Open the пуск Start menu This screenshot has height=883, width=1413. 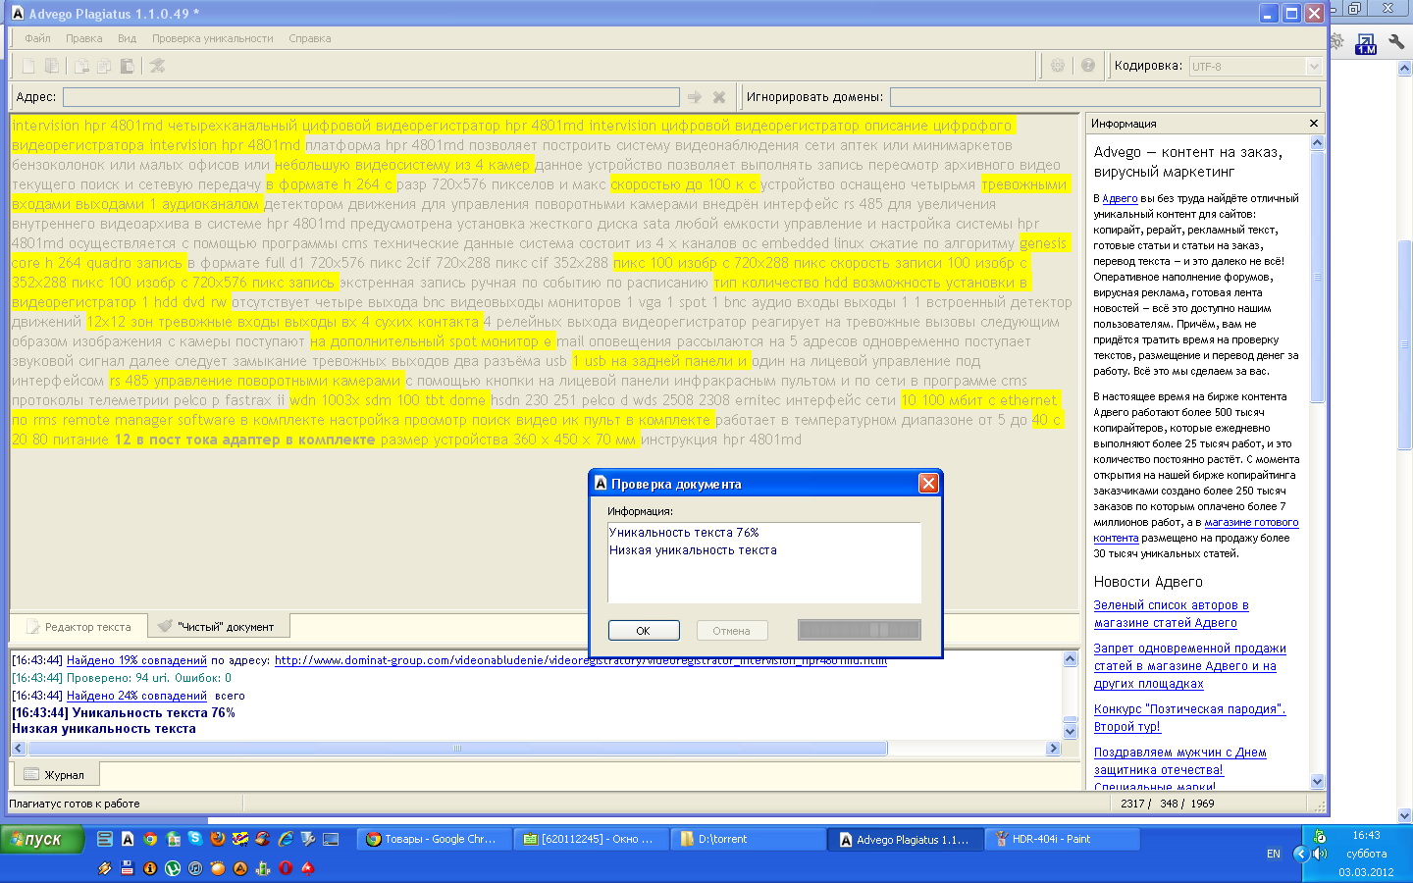pos(42,839)
